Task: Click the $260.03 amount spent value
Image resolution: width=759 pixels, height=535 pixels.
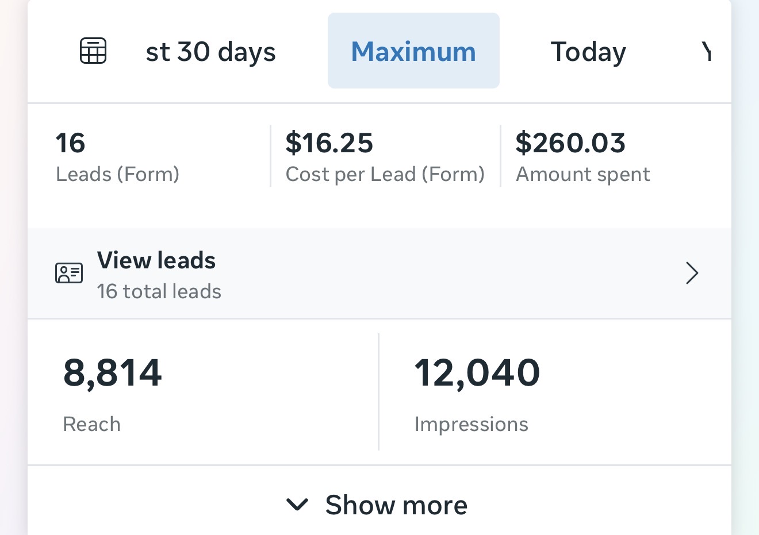Action: pyautogui.click(x=570, y=143)
